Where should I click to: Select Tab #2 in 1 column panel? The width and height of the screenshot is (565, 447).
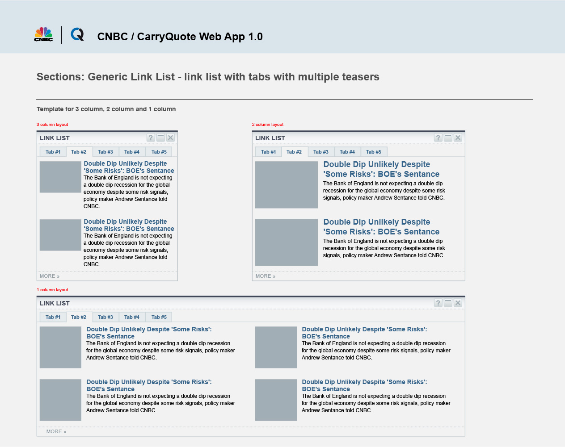(79, 317)
